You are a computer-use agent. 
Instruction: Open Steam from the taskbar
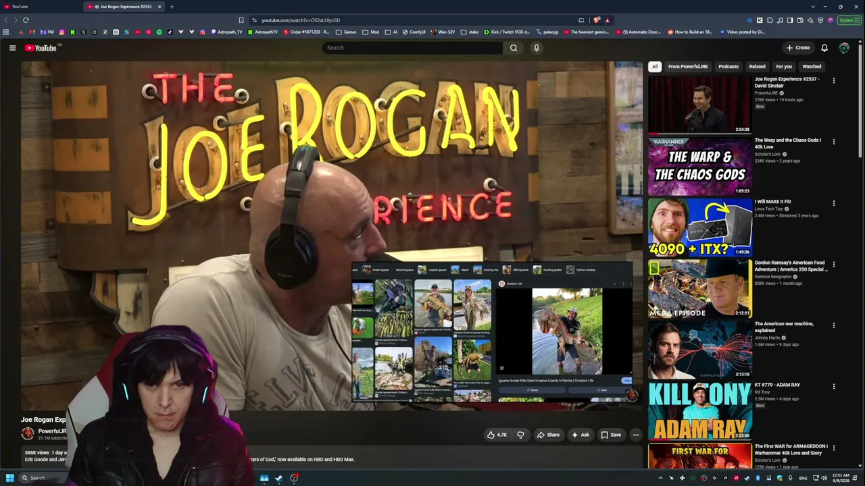278,478
